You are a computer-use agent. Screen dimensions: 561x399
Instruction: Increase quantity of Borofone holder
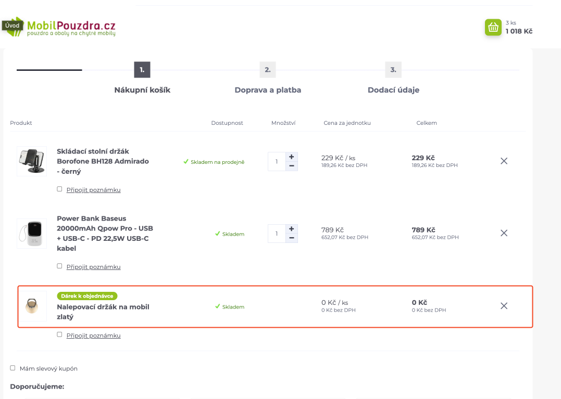tap(292, 157)
